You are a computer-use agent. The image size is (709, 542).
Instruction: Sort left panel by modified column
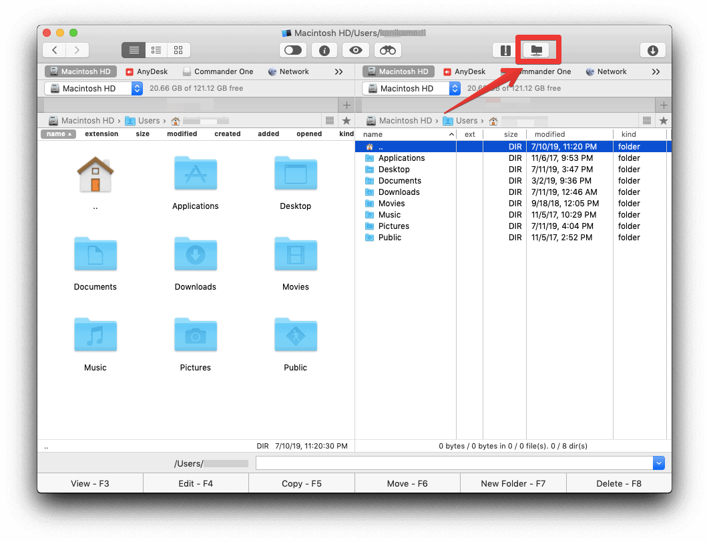pos(182,133)
